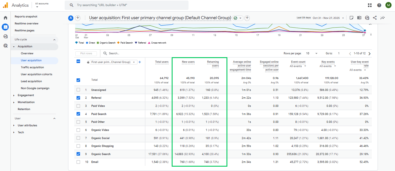
Task: Open the Advertising icon in left rail
Action: pos(5,46)
